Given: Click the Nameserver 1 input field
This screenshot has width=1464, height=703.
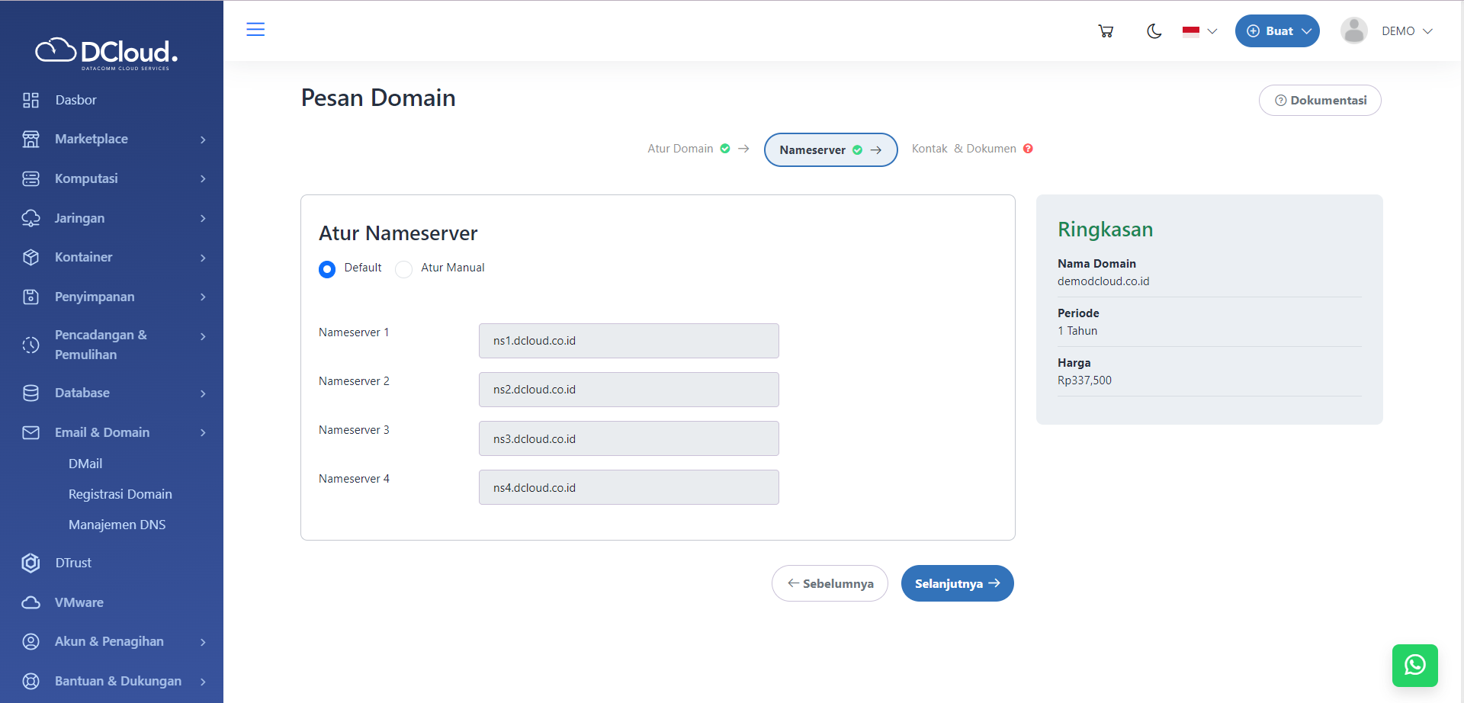Looking at the screenshot, I should click(628, 341).
